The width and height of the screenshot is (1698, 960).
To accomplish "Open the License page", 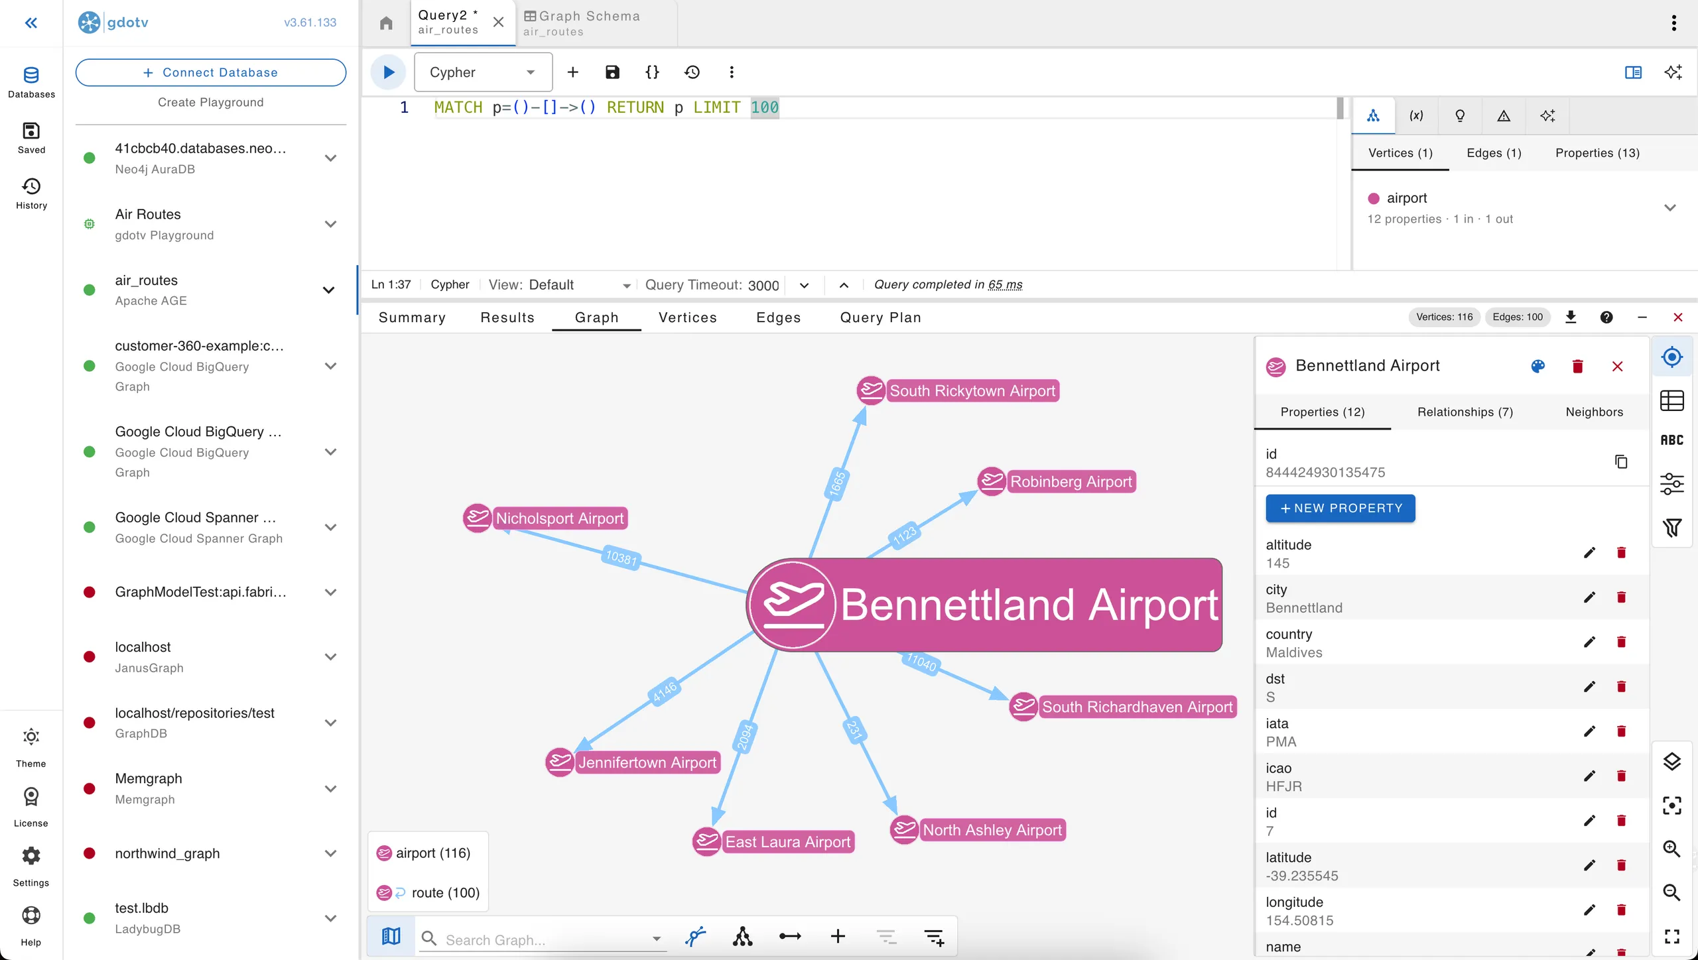I will [31, 807].
